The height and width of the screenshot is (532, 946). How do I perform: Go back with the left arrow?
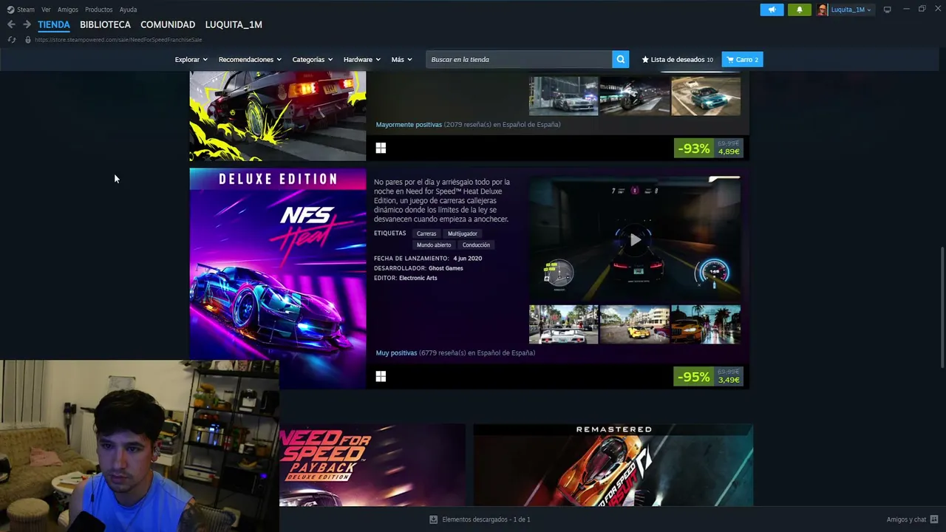coord(11,24)
